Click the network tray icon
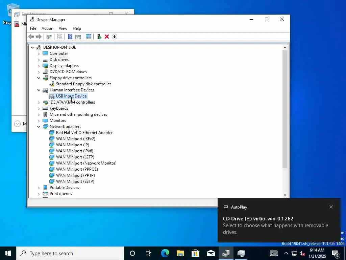This screenshot has width=346, height=260. pos(294,254)
